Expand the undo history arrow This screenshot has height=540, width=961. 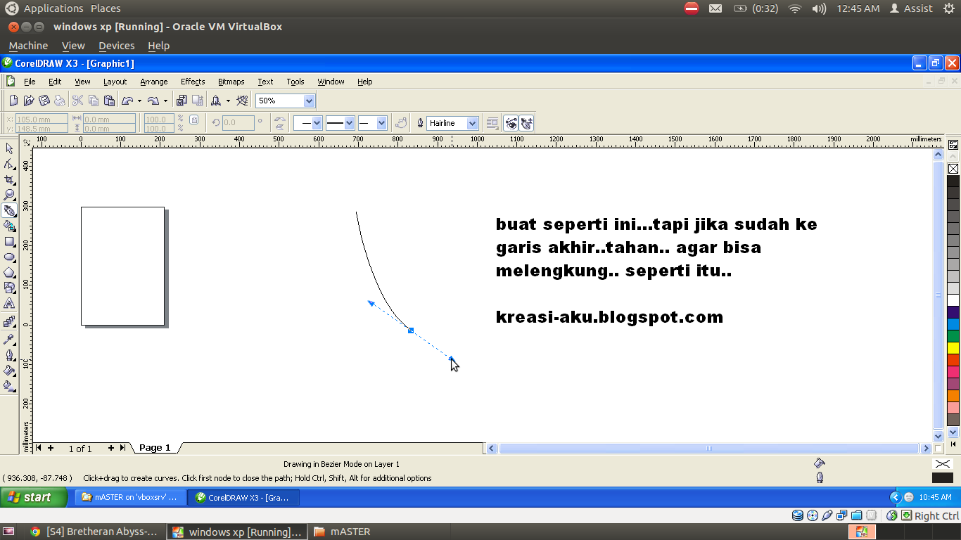pos(139,101)
